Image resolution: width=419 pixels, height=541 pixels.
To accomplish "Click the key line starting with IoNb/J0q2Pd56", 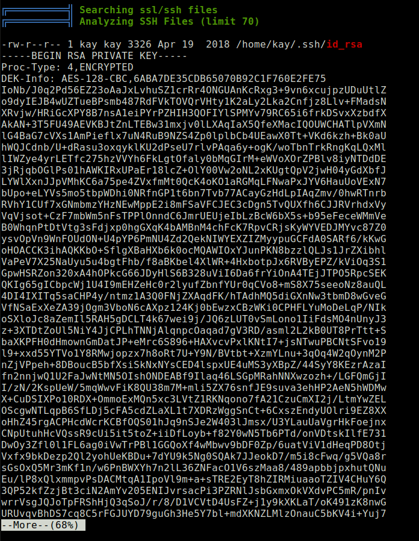I will [193, 90].
